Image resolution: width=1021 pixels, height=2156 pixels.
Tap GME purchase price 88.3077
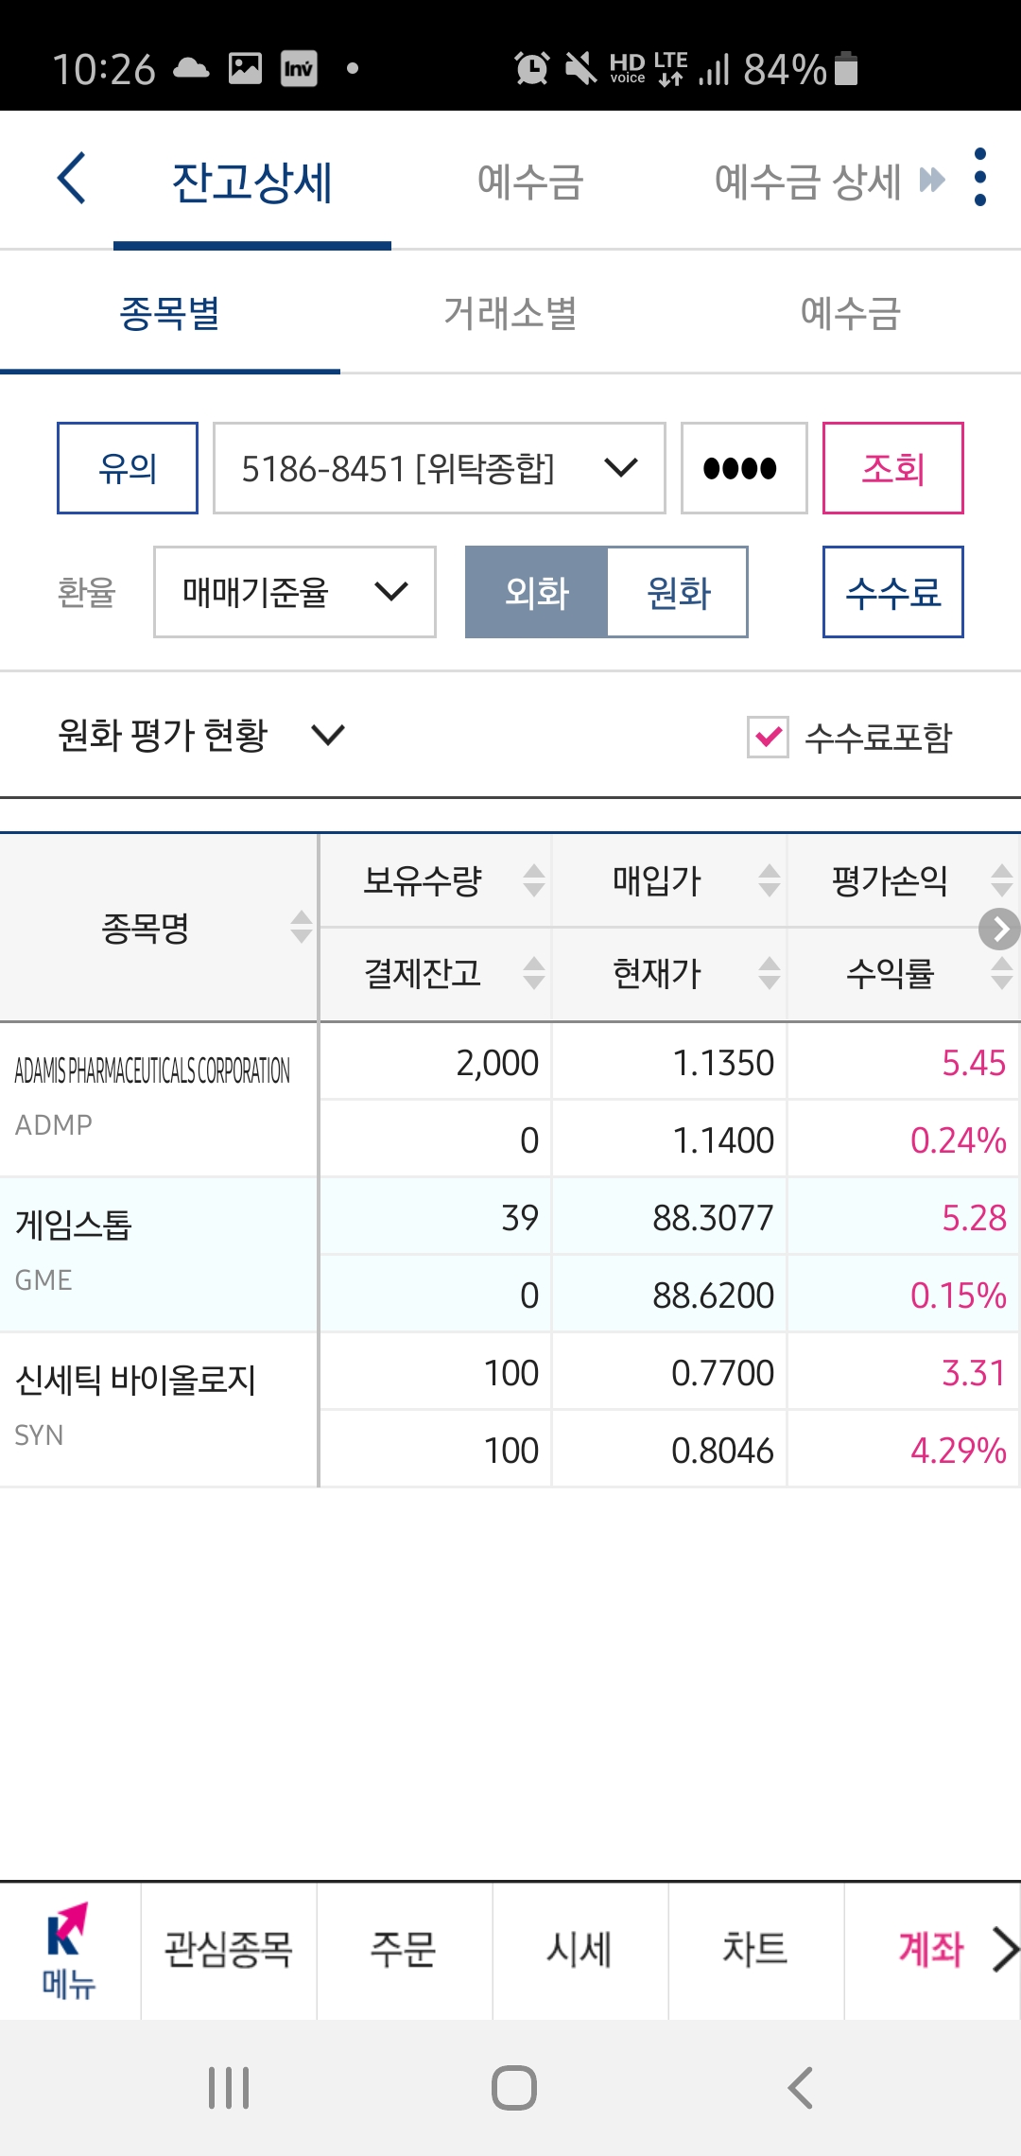point(714,1218)
